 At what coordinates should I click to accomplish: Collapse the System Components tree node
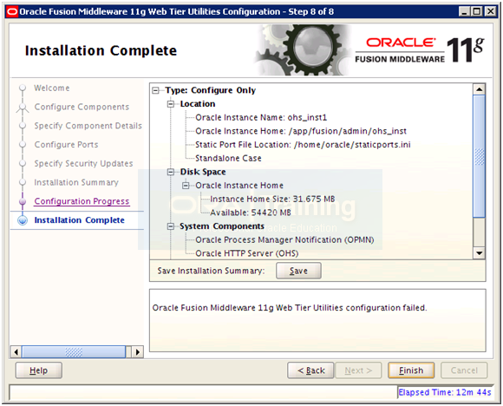click(171, 226)
